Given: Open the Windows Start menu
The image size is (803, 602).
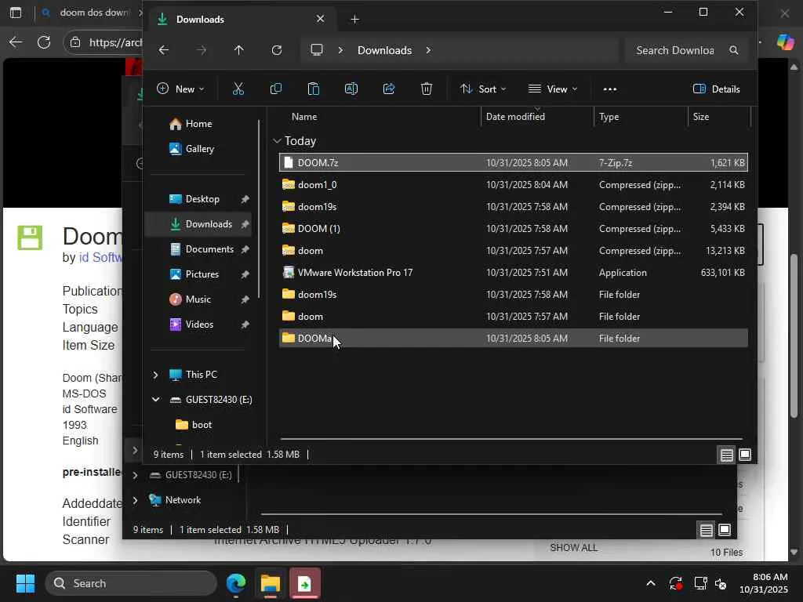Looking at the screenshot, I should (25, 583).
